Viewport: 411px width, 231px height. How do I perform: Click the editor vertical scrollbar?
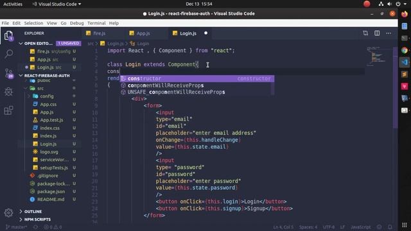[396, 88]
